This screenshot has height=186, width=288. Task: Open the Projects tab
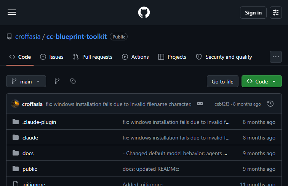click(x=172, y=57)
